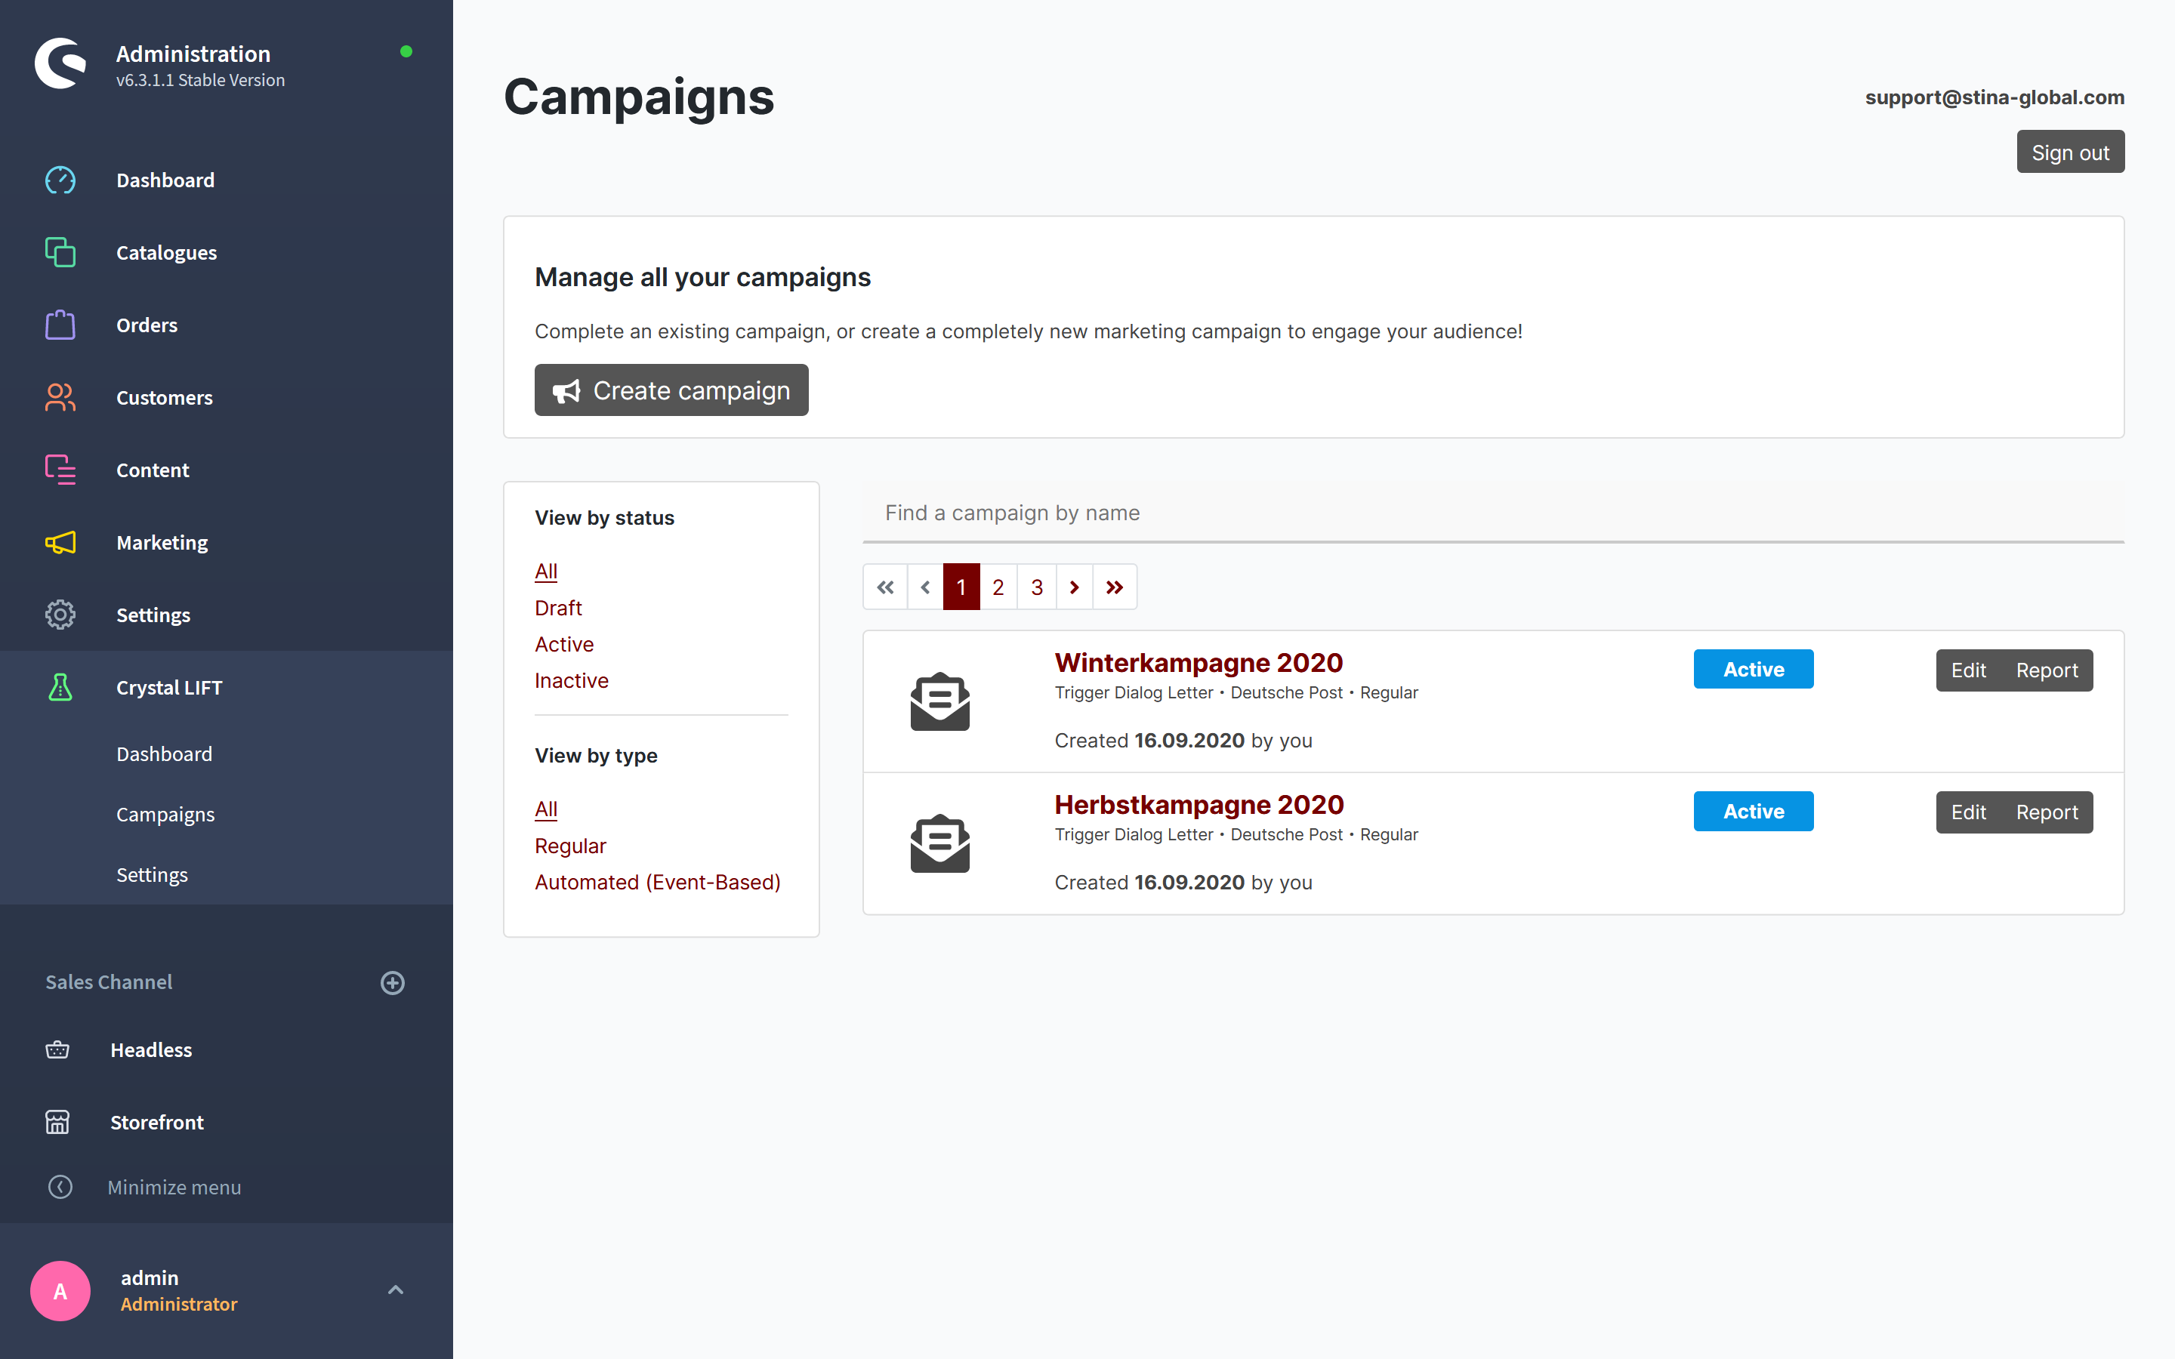
Task: Select page 2 in pagination
Action: point(998,587)
